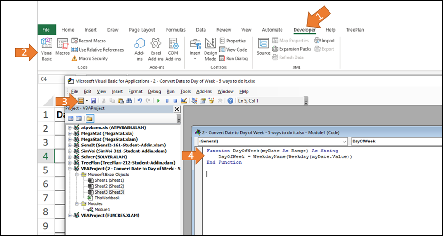443x236 pixels.
Task: Toggle Use Relative References
Action: [98, 50]
